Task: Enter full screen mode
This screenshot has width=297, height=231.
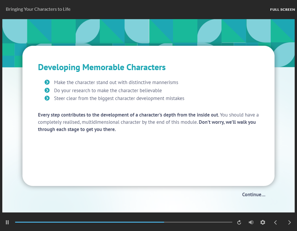Action: [282, 10]
